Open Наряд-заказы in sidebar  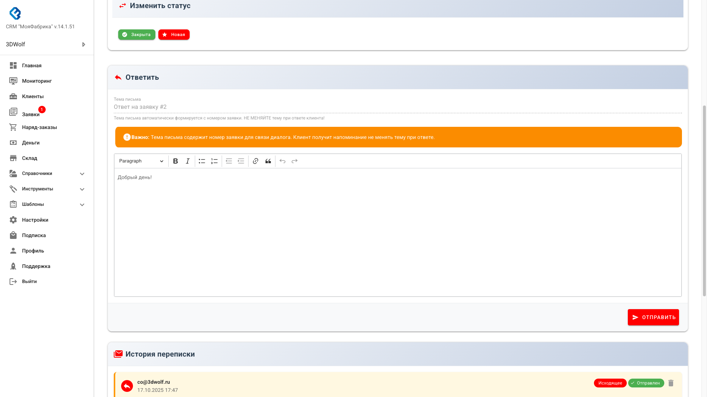tap(39, 127)
